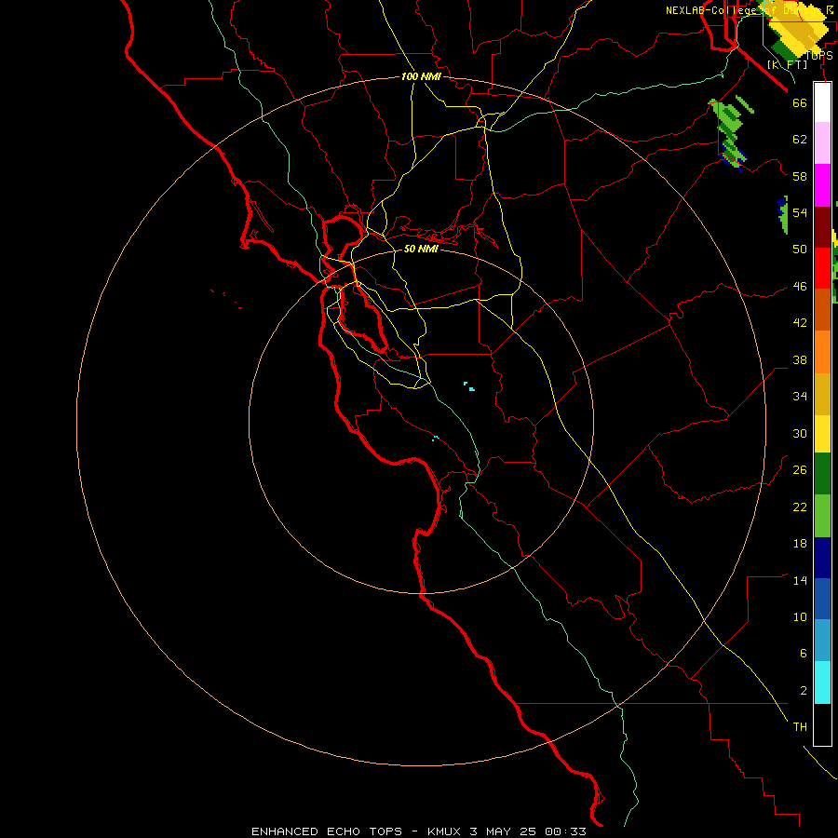Click the 'ENHANCED ECHO TOPS' title text
Image resolution: width=838 pixels, height=838 pixels.
(327, 831)
